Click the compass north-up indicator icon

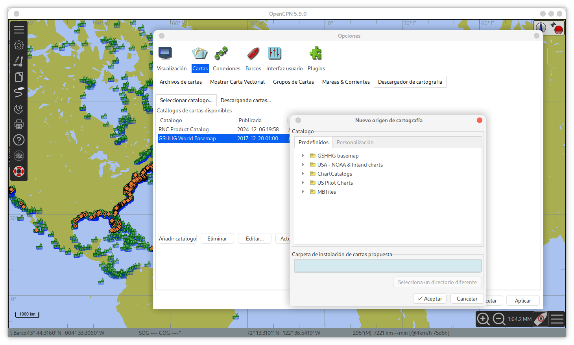[x=541, y=27]
